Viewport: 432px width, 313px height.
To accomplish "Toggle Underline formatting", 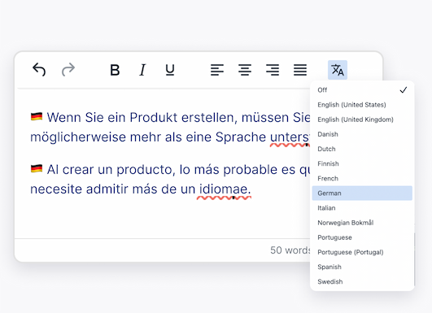I will pyautogui.click(x=170, y=70).
